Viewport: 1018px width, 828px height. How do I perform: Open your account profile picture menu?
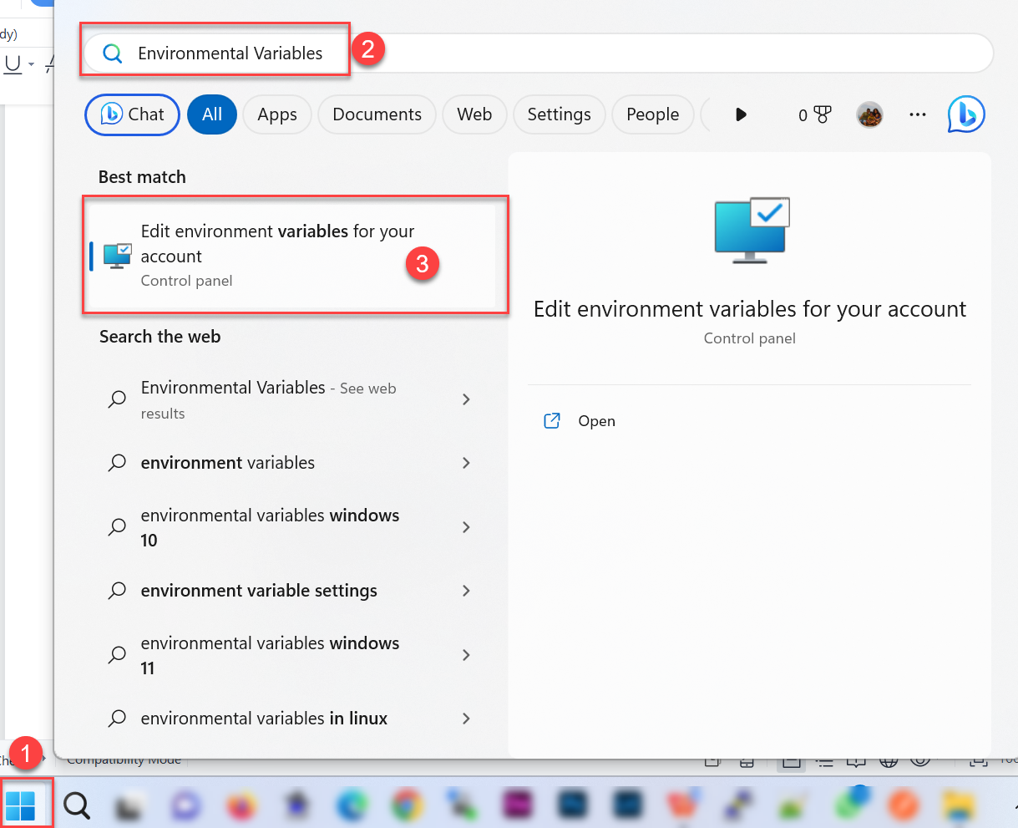coord(869,114)
